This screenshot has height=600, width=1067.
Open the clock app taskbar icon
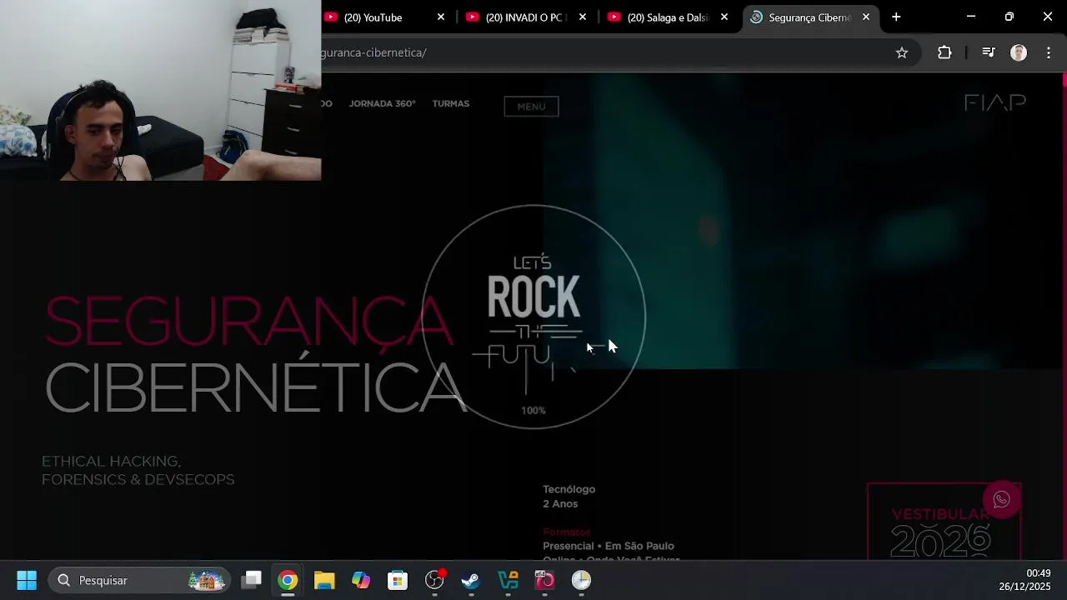(581, 580)
